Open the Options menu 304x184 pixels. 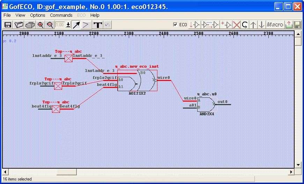pos(37,15)
